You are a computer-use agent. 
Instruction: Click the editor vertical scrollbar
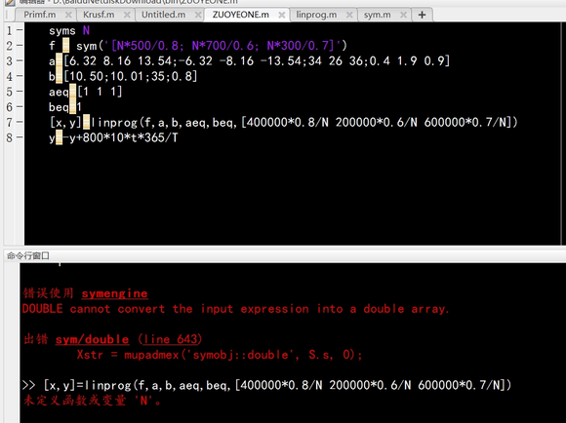point(562,134)
